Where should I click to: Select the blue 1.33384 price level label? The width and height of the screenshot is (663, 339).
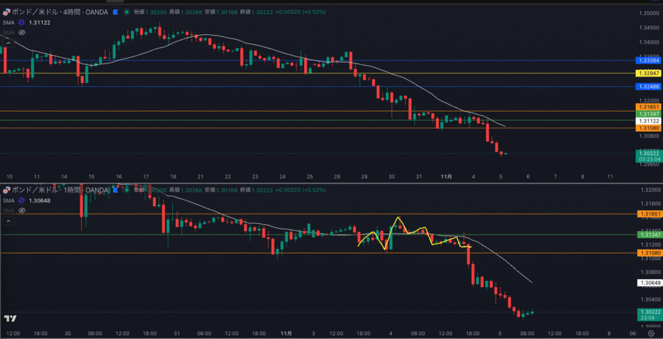click(x=648, y=60)
